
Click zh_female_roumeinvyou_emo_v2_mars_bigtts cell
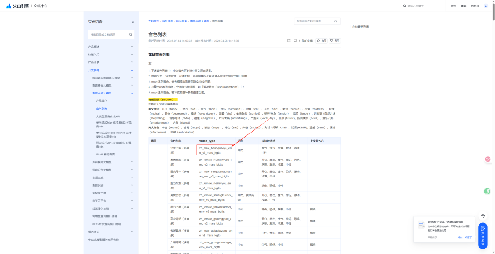[216, 162]
